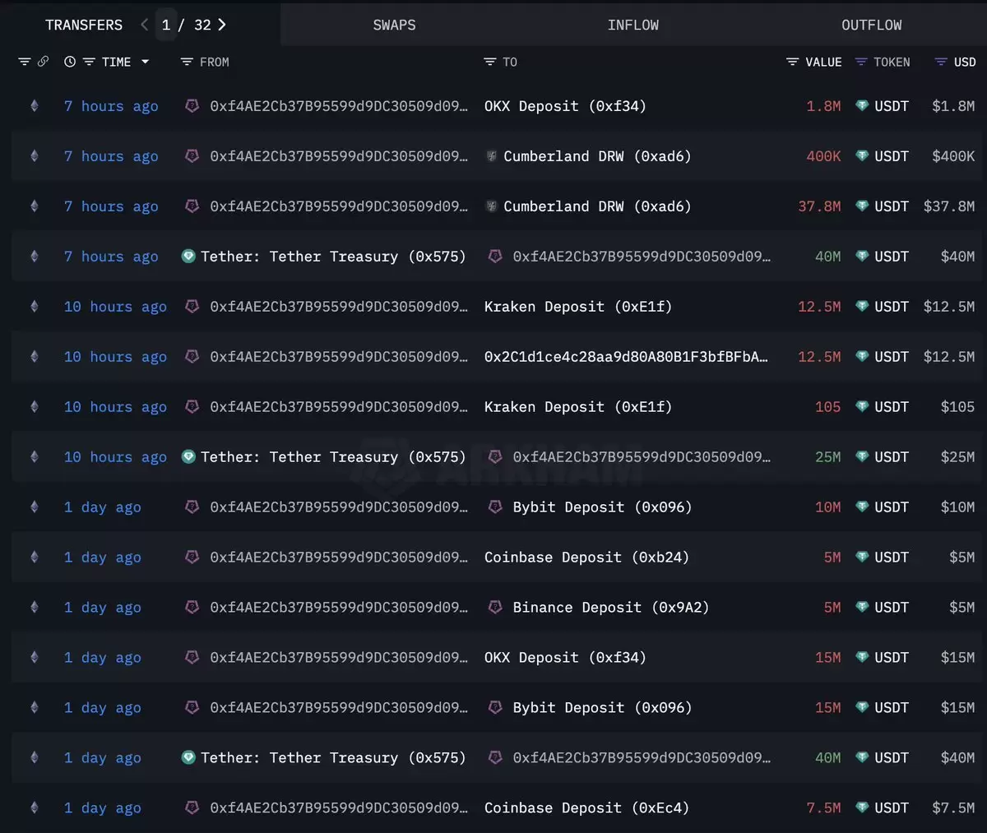This screenshot has width=987, height=833.
Task: Toggle the filter icon at the far left of the header
Action: coord(25,62)
